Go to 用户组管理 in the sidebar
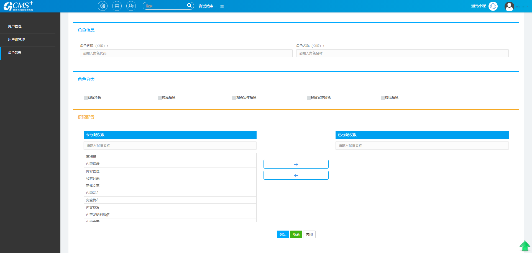532x253 pixels. (17, 40)
